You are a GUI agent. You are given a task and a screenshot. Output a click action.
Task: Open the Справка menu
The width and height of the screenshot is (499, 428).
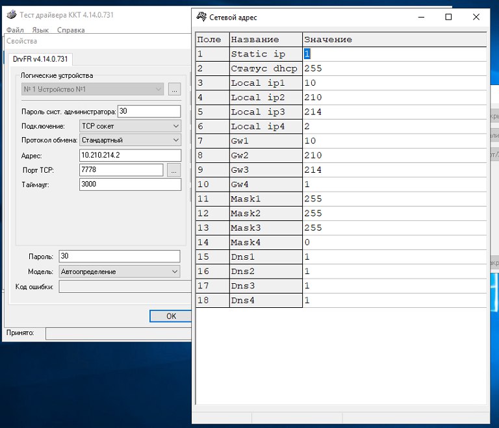tap(71, 30)
